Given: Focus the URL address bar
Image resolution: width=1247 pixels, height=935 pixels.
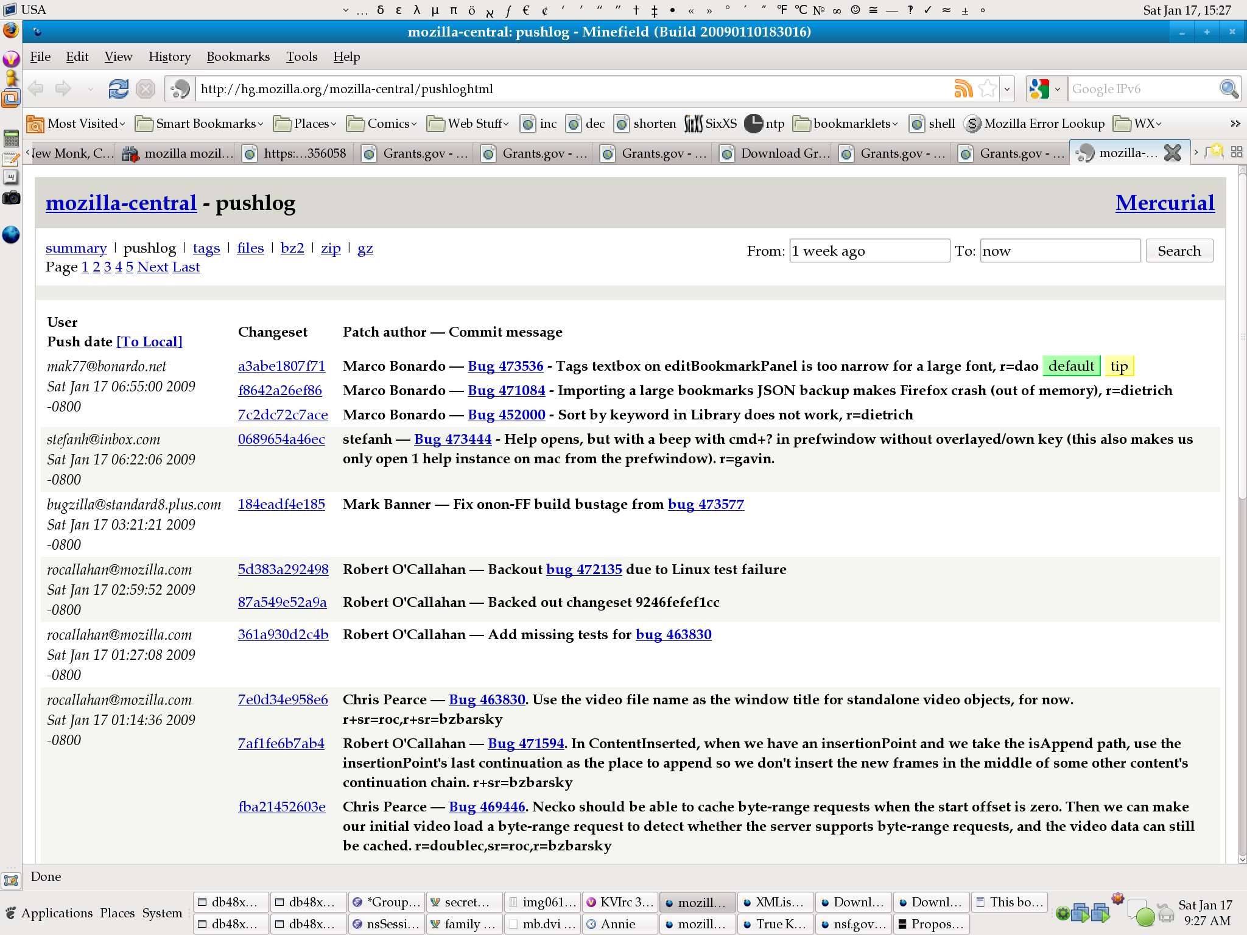Looking at the screenshot, I should 572,89.
